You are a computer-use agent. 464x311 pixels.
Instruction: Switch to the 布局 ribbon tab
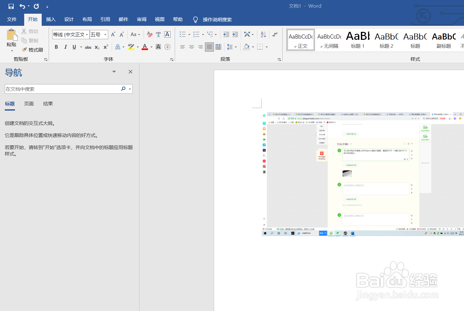click(x=87, y=19)
